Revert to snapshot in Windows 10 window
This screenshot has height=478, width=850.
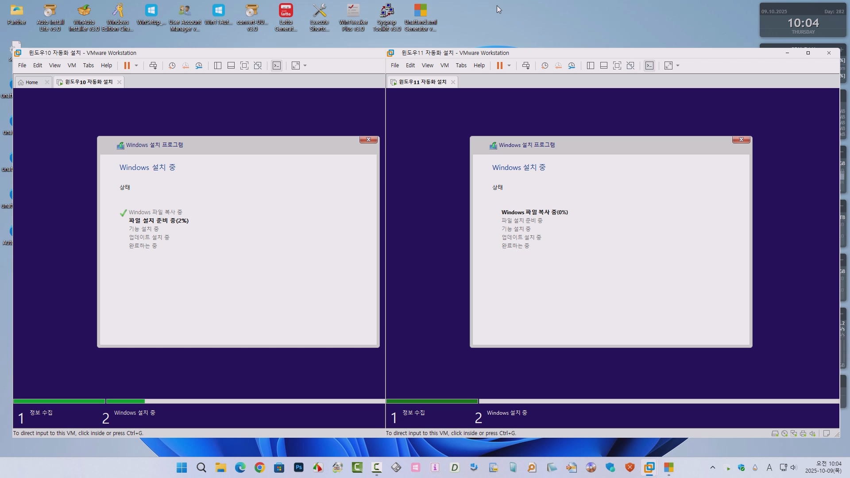pos(185,66)
